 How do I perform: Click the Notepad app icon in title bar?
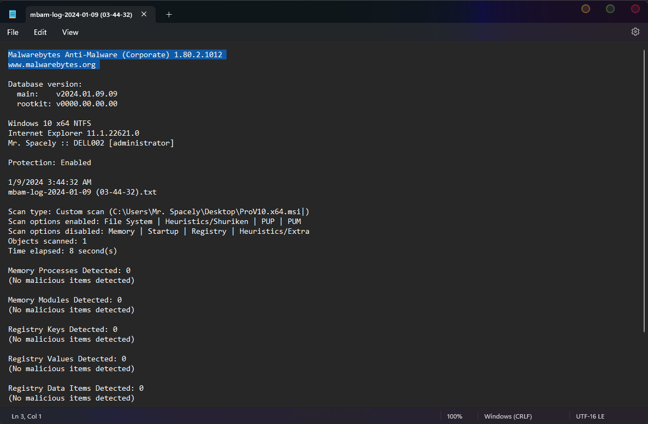(13, 14)
